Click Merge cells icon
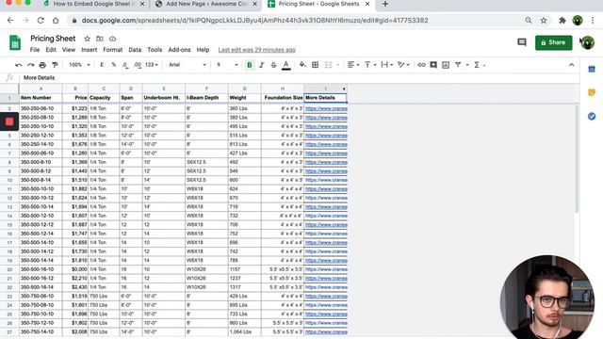This screenshot has height=339, width=603. 328,65
